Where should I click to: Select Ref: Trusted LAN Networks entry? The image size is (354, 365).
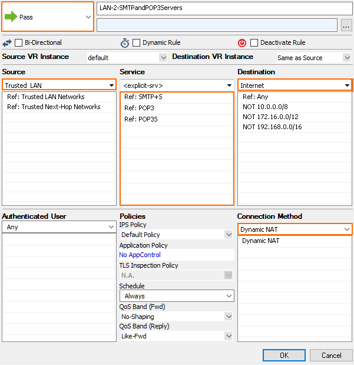point(59,97)
